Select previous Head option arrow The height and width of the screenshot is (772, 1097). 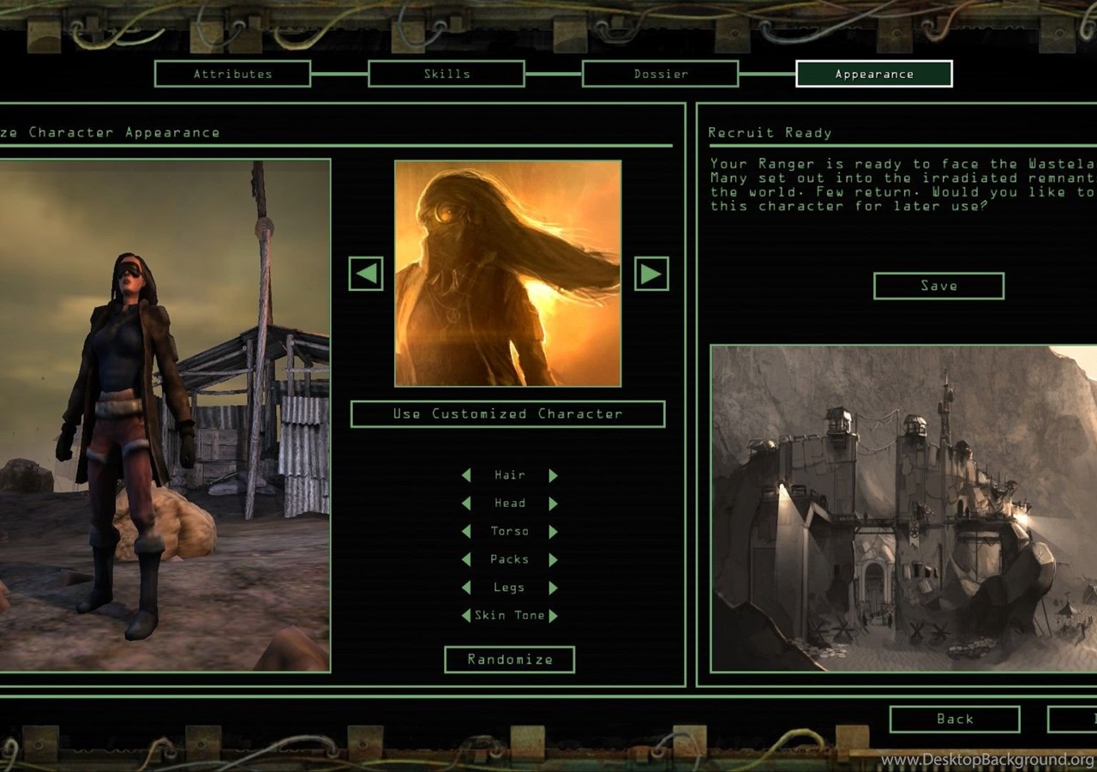466,504
